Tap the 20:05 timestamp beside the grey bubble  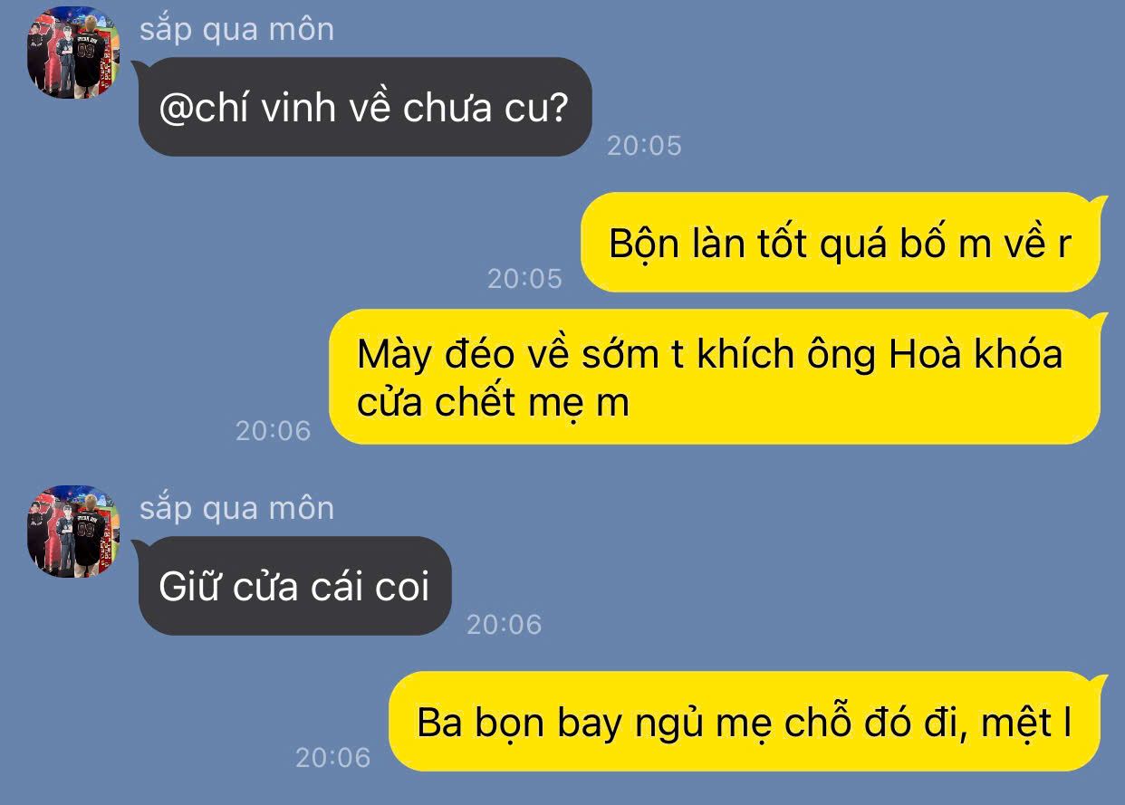pyautogui.click(x=644, y=146)
